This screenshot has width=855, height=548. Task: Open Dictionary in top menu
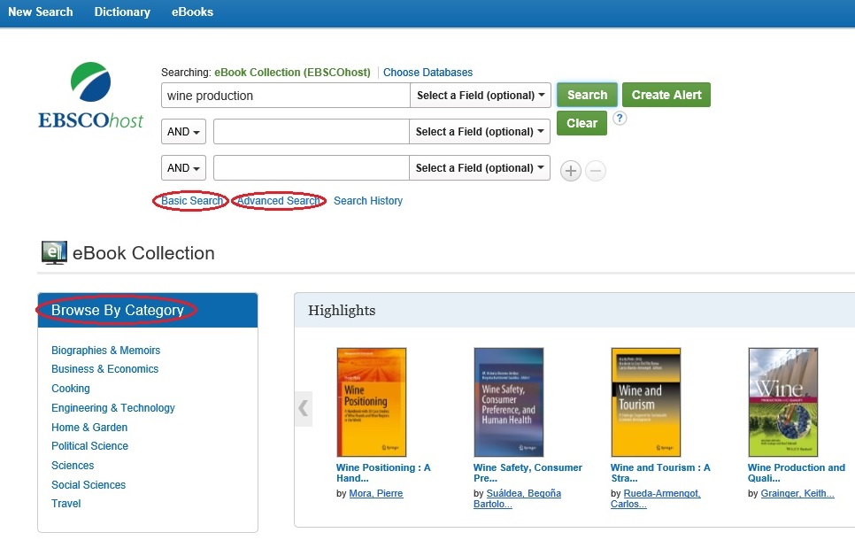point(122,12)
